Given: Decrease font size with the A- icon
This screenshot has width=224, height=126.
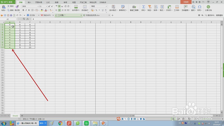Looking at the screenshot, I should [x=52, y=6].
